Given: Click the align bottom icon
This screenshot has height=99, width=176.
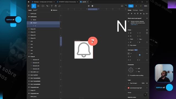Looking at the screenshot, I should tap(144, 13).
